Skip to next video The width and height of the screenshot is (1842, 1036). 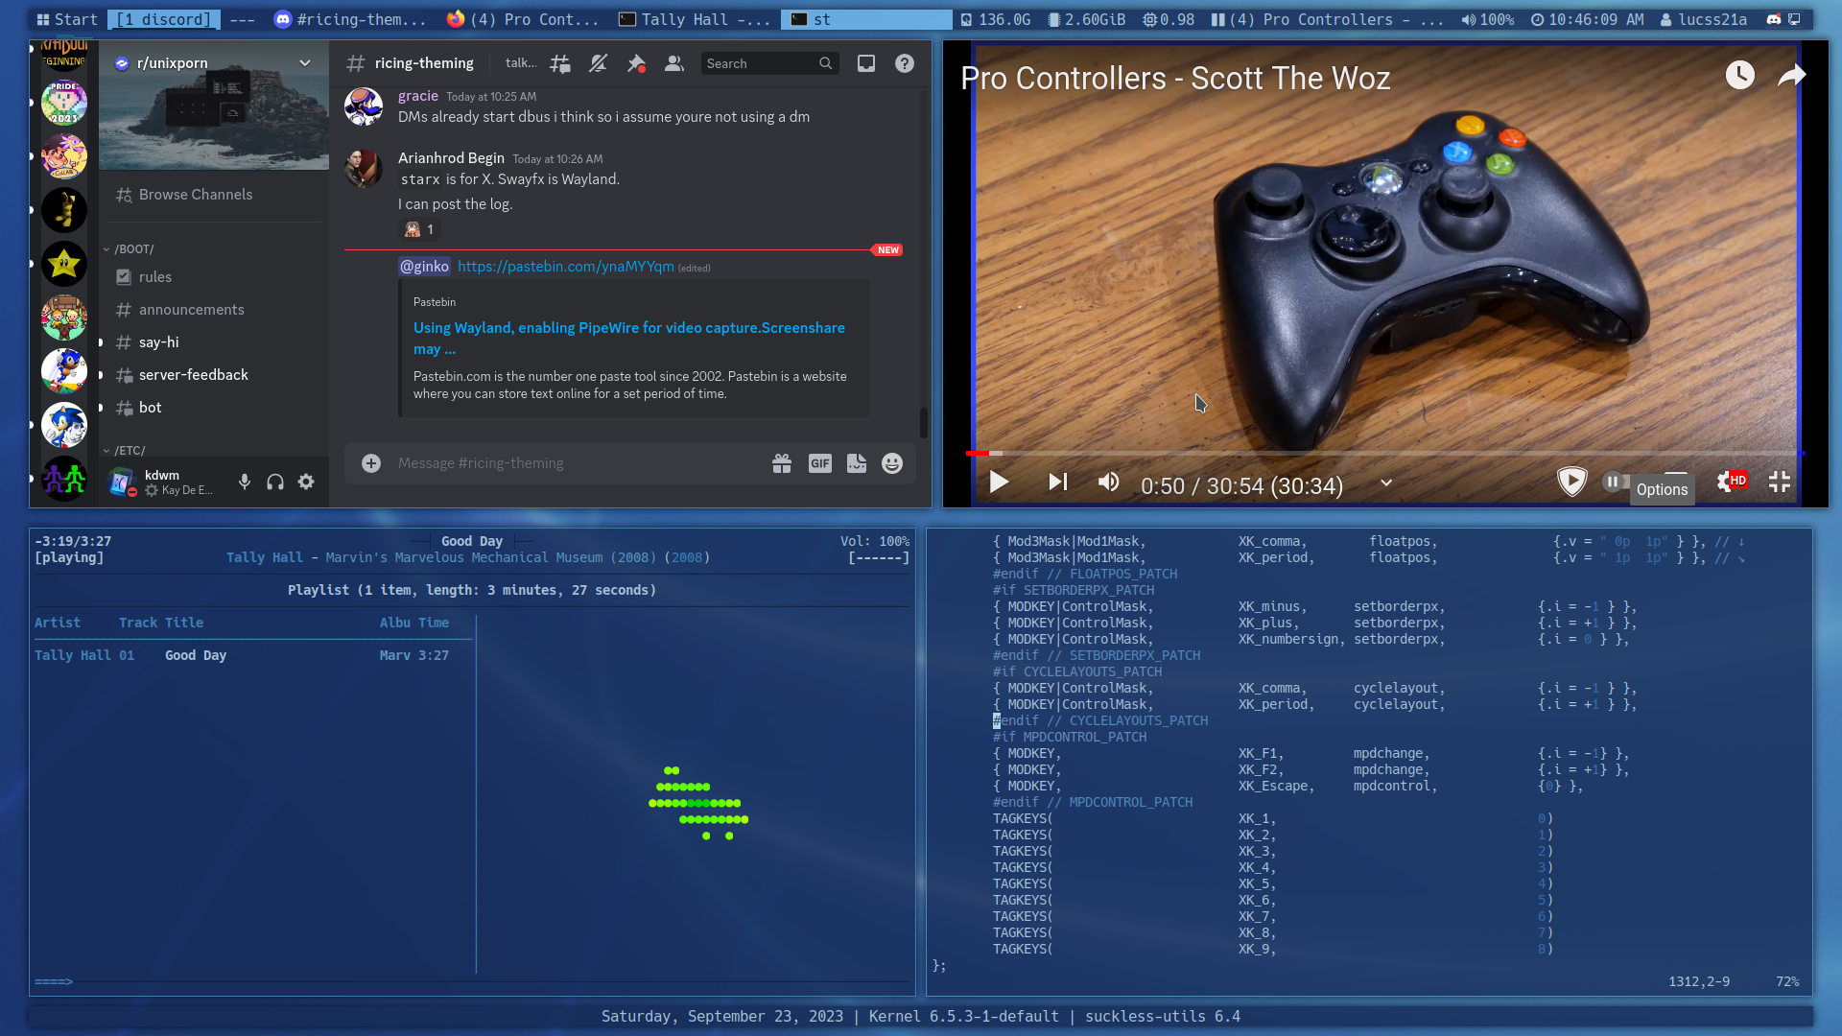click(1057, 483)
